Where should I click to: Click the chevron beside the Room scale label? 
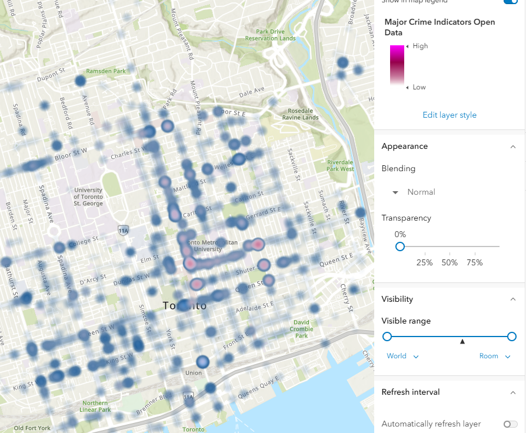pyautogui.click(x=507, y=356)
